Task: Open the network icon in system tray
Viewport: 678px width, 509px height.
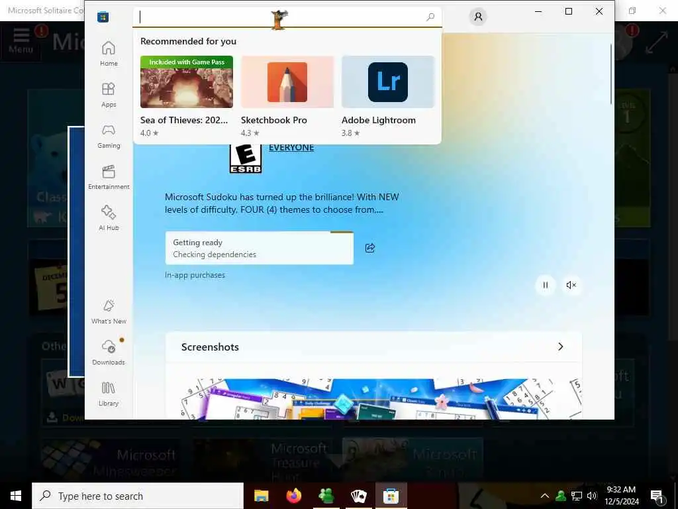Action: click(577, 496)
